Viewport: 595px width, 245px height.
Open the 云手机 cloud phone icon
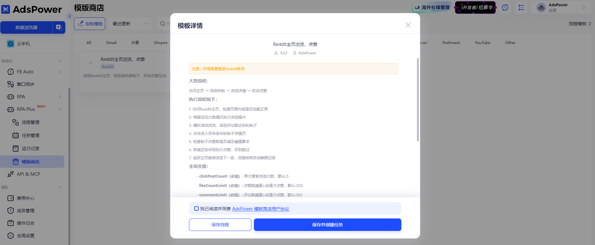point(11,44)
